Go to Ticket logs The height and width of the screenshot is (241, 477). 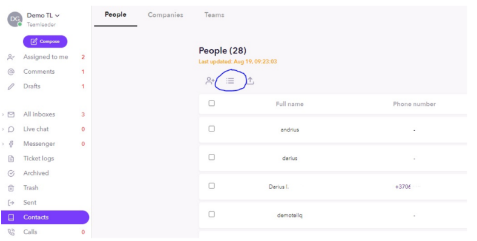point(39,158)
